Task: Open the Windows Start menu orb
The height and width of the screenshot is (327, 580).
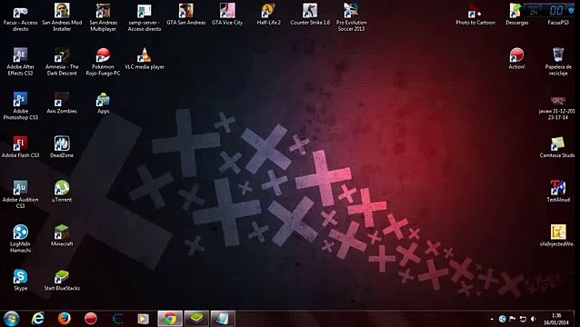Action: (11, 319)
